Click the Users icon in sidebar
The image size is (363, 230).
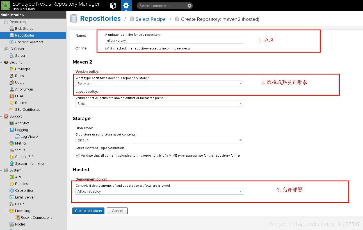[x=12, y=83]
